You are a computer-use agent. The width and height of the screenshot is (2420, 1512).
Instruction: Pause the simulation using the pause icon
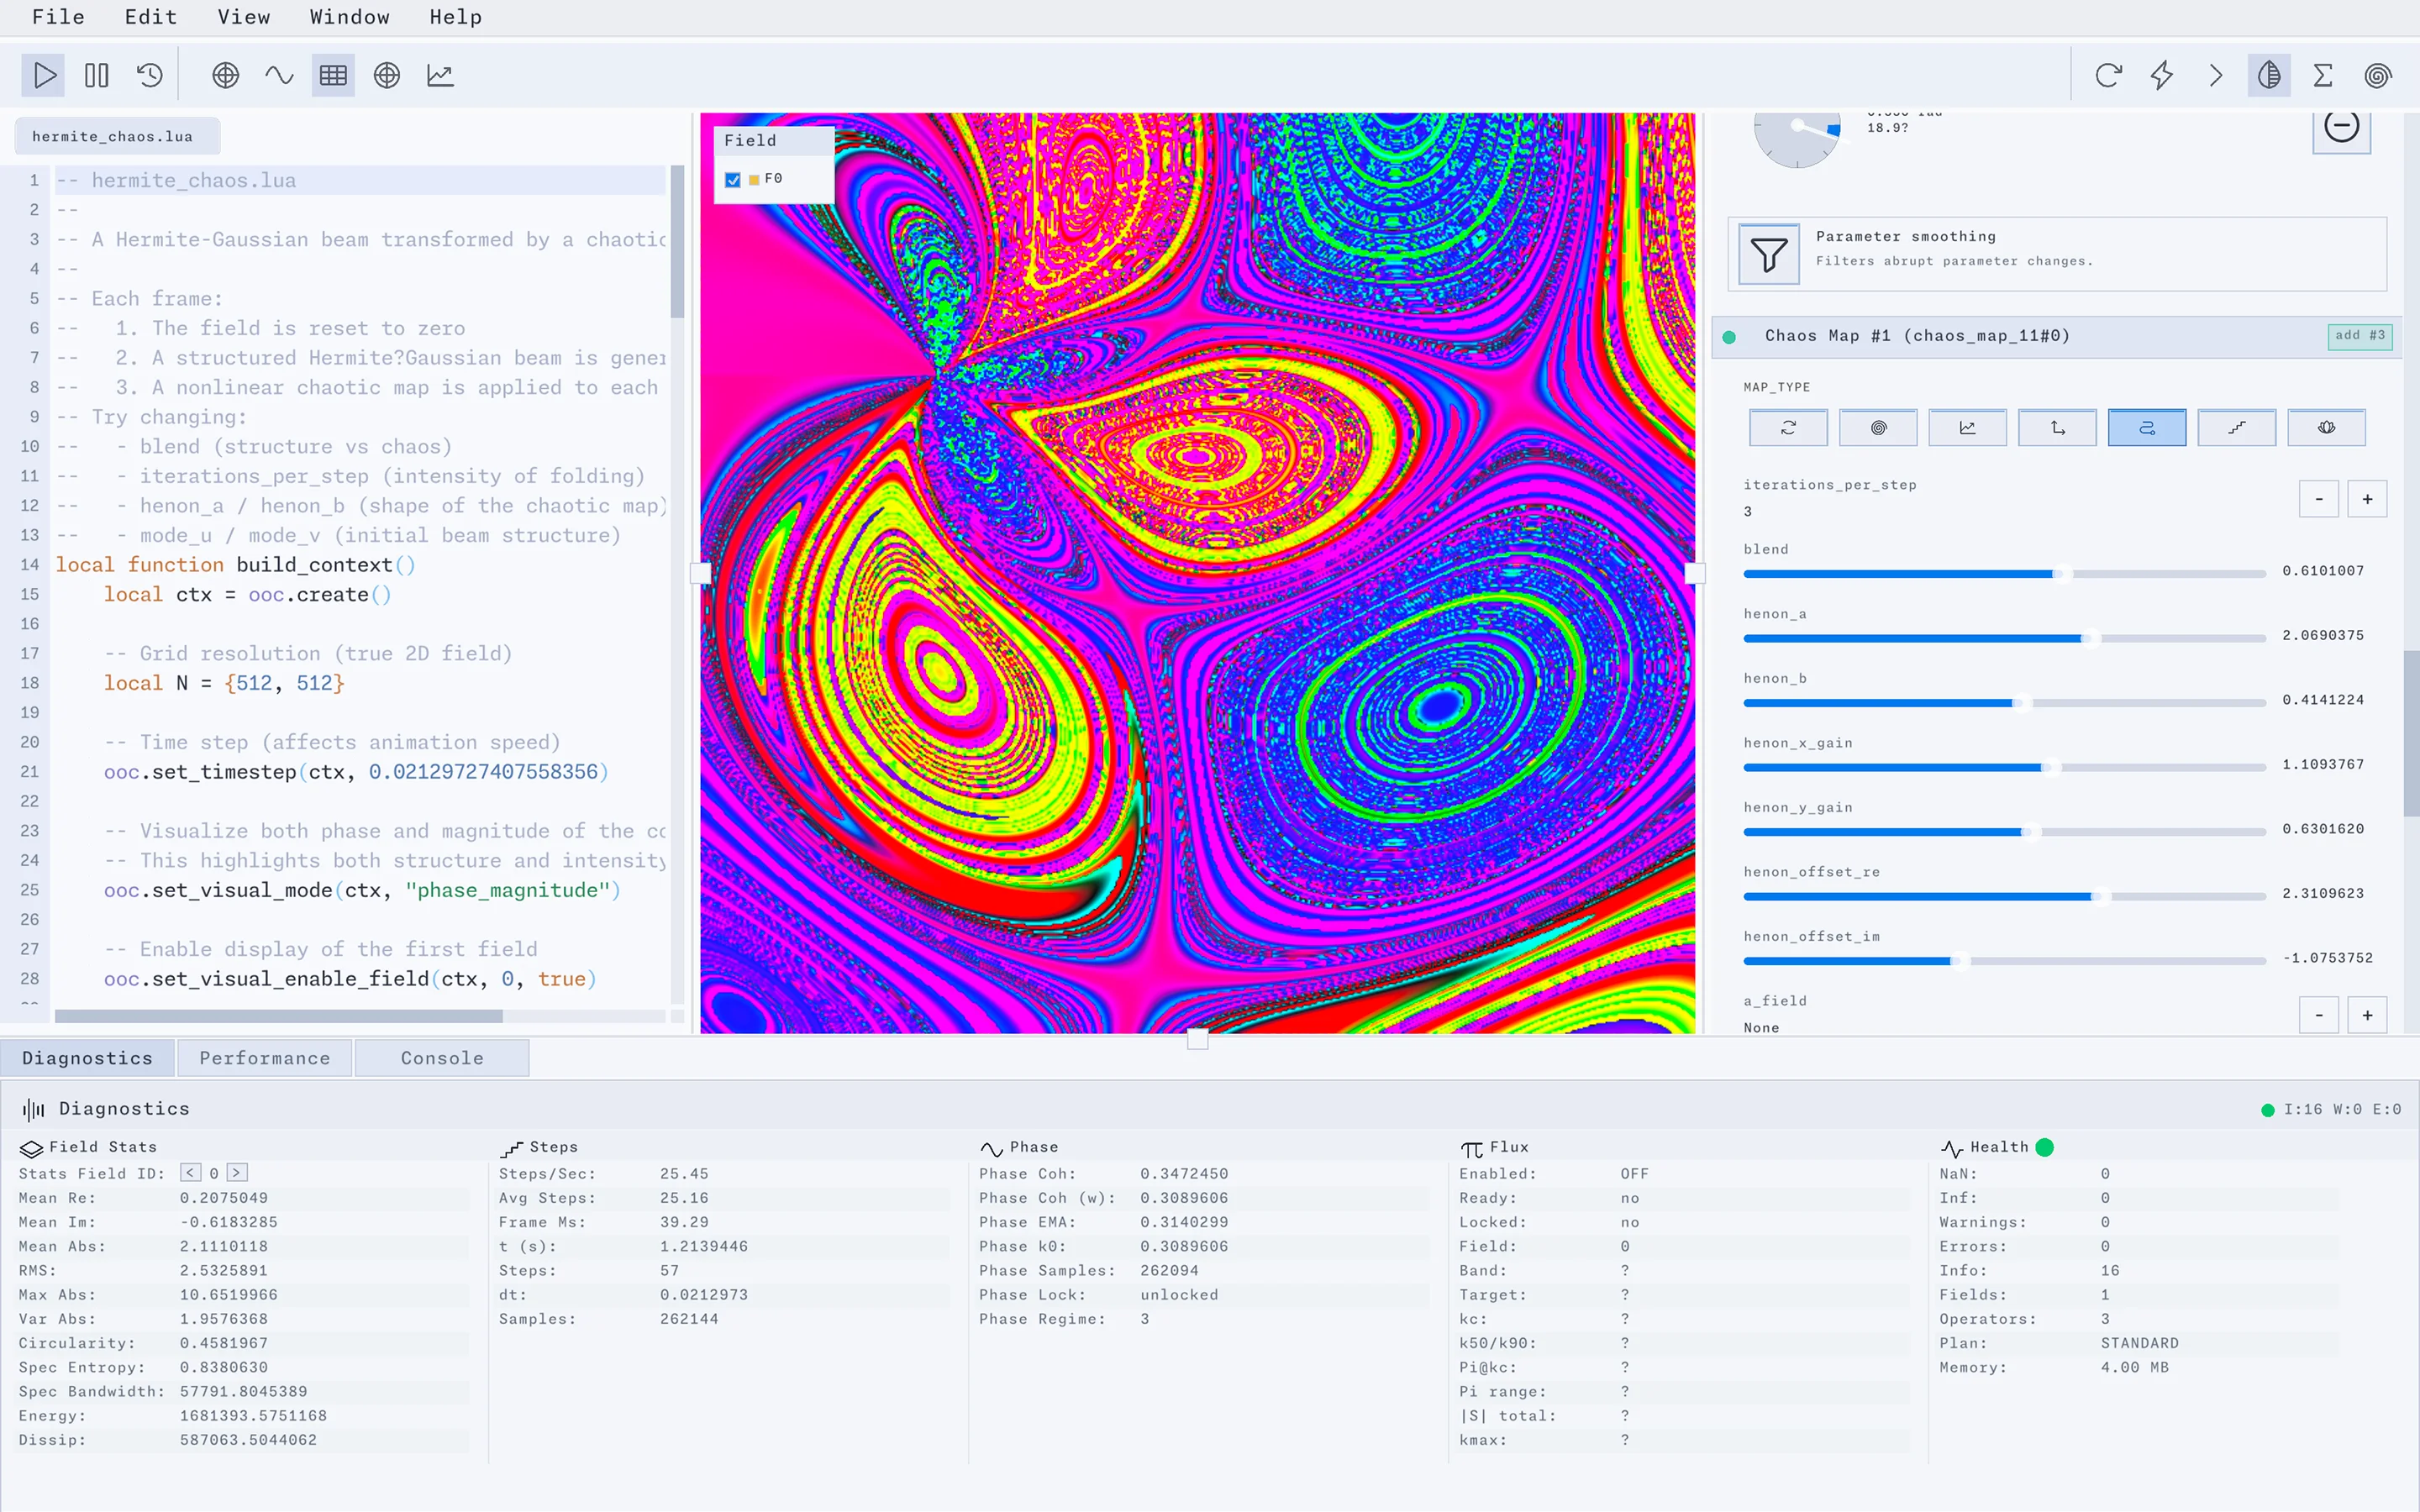[x=97, y=75]
